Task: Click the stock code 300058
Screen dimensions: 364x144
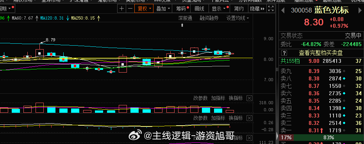Action: tap(302, 11)
